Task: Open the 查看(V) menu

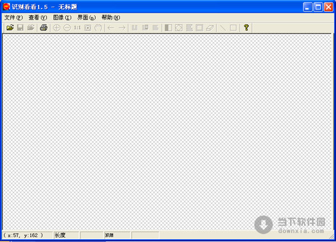Action: 38,17
